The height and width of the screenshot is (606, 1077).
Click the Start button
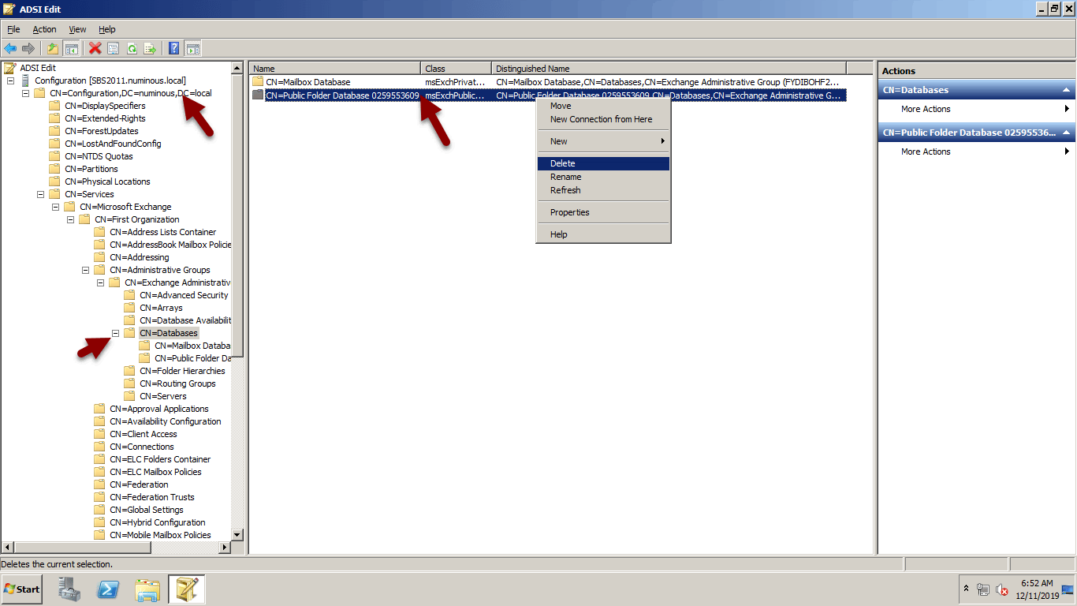(22, 589)
